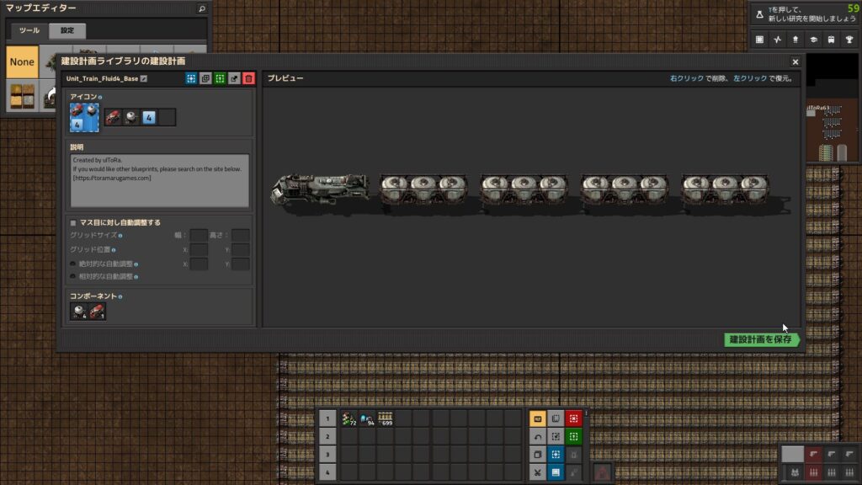Click blue blueprint shortcut icon
Image resolution: width=862 pixels, height=485 pixels.
click(556, 455)
